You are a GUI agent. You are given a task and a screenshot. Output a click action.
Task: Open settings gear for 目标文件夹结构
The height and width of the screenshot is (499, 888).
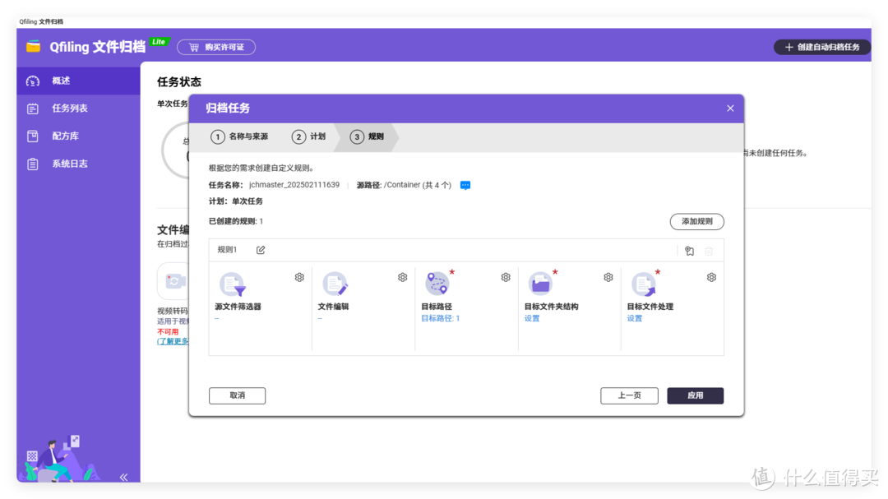point(608,278)
